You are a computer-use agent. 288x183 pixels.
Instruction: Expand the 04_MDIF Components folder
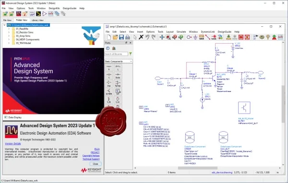tap(9, 39)
